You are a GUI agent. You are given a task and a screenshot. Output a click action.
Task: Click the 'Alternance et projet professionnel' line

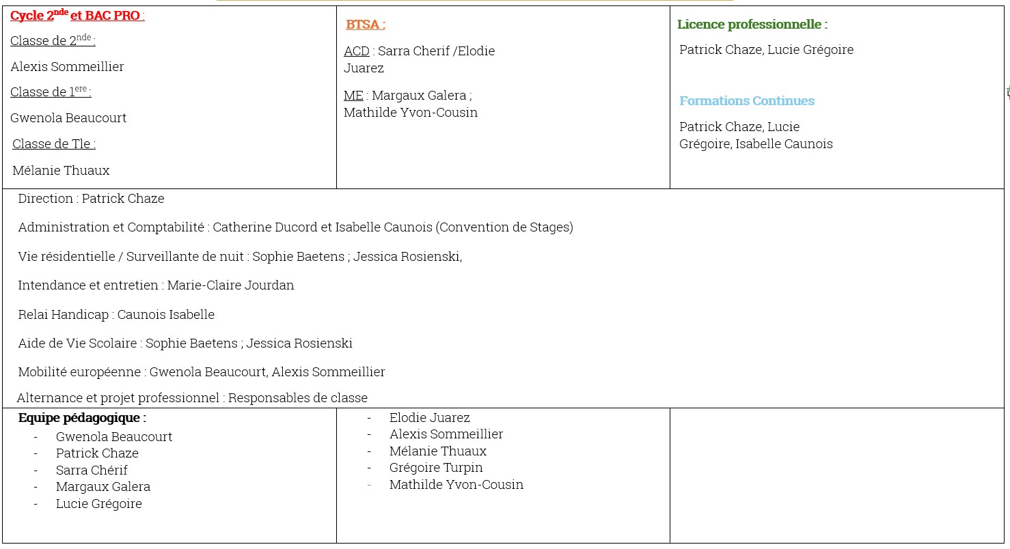point(192,398)
